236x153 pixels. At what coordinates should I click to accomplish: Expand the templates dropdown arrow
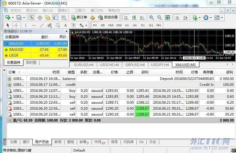pos(222,18)
